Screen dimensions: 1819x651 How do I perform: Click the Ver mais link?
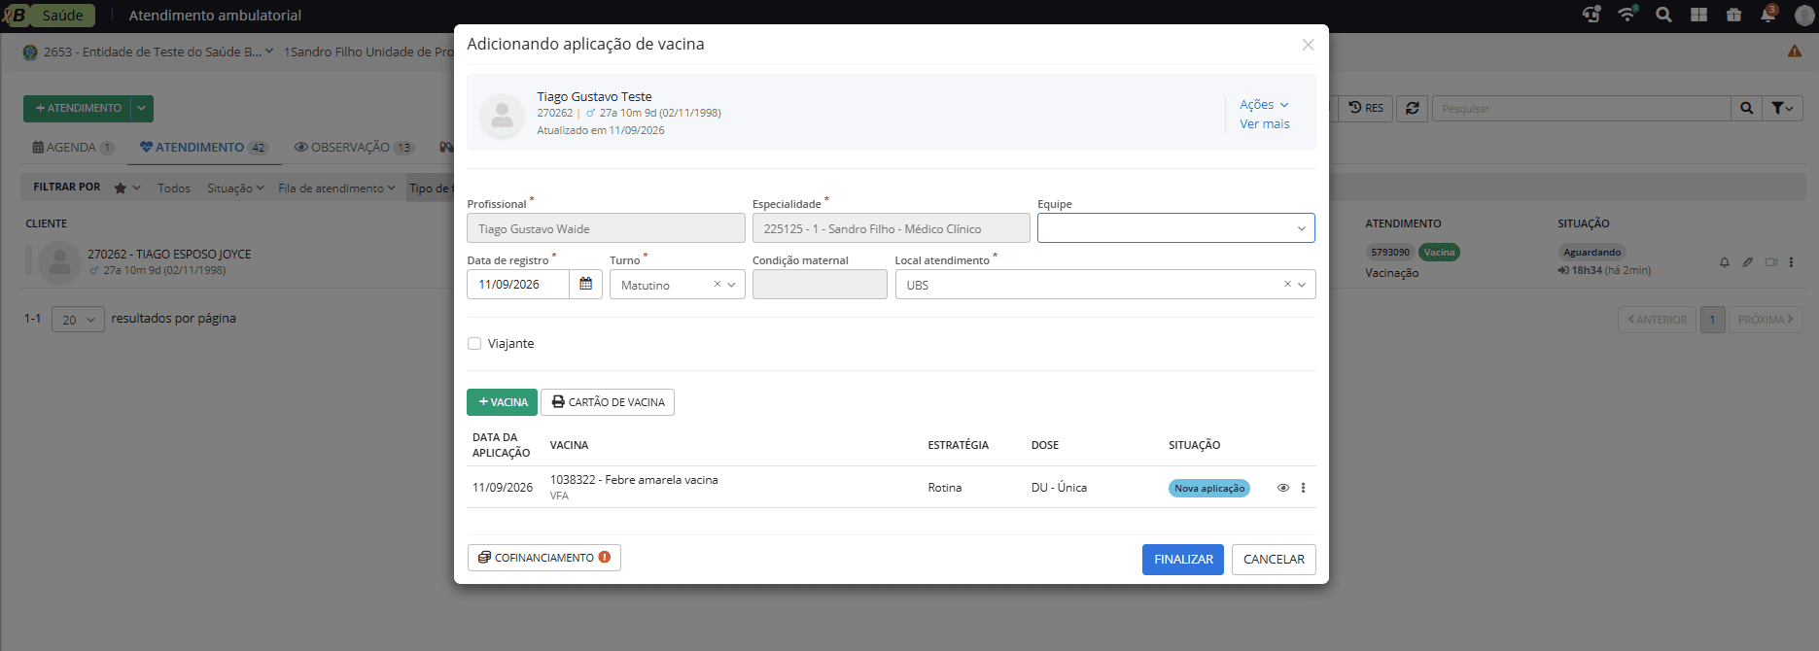click(1264, 123)
